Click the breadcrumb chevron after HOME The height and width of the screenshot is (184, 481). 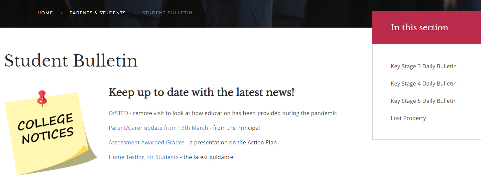61,13
